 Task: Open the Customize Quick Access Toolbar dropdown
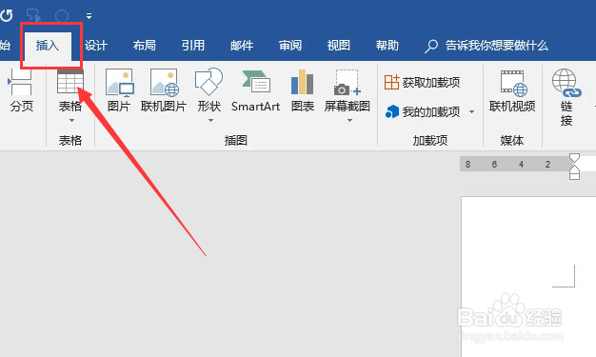(x=89, y=16)
